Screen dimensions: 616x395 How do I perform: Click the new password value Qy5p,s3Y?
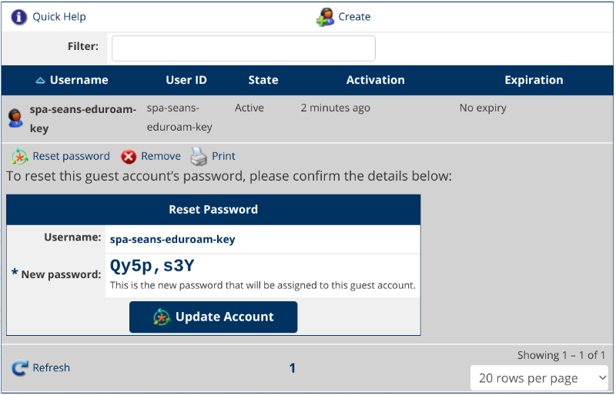point(152,266)
